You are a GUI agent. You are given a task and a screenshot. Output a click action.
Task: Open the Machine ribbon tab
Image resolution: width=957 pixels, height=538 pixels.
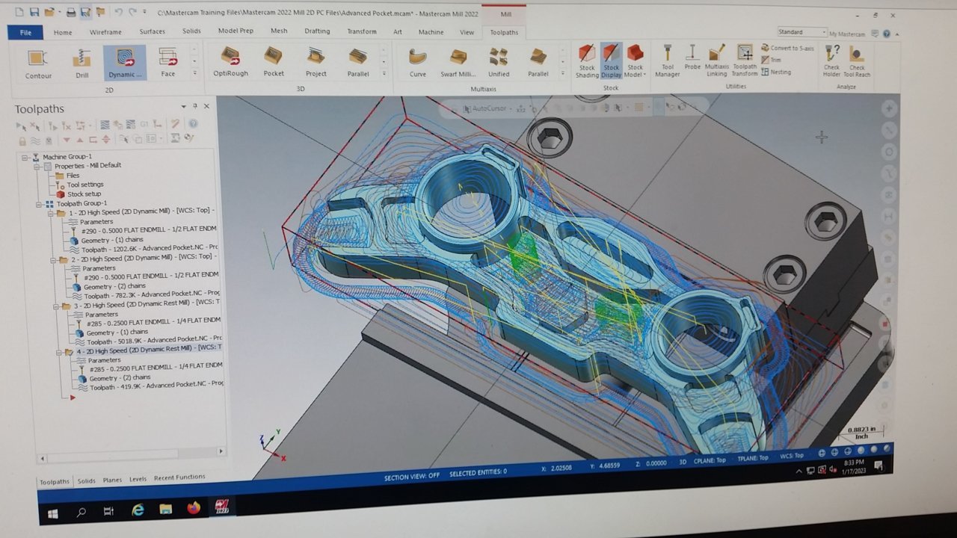tap(431, 31)
